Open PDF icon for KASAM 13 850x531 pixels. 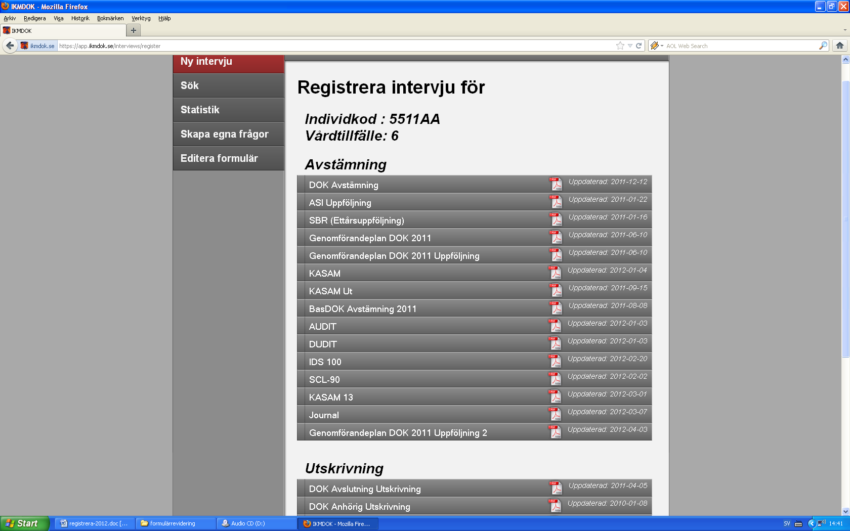(556, 396)
